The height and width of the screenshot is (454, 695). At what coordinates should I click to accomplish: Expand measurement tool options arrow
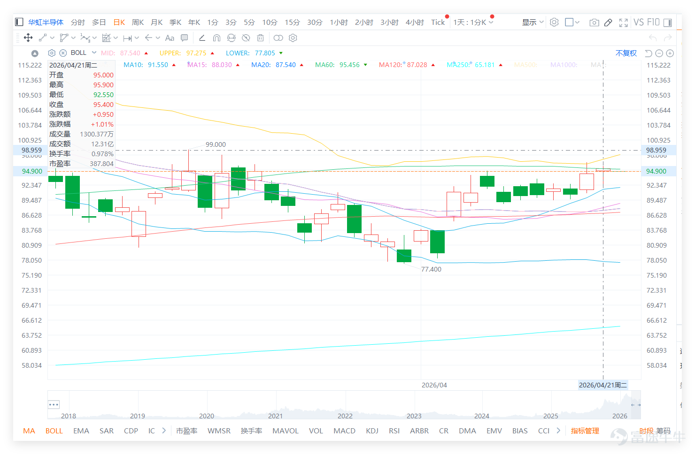coord(116,38)
